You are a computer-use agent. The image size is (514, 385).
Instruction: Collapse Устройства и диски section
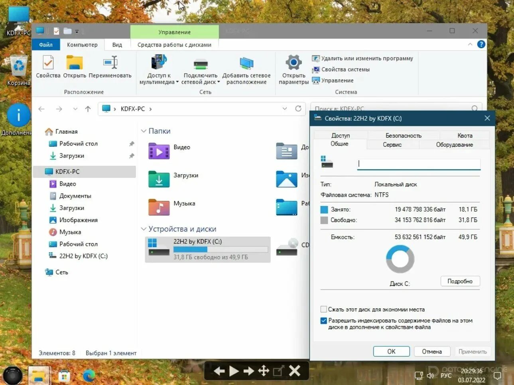(144, 229)
